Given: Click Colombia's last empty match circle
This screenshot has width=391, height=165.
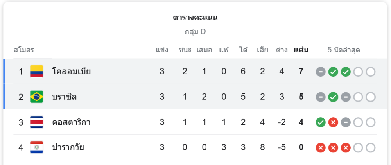Looking at the screenshot, I should click(x=371, y=72).
